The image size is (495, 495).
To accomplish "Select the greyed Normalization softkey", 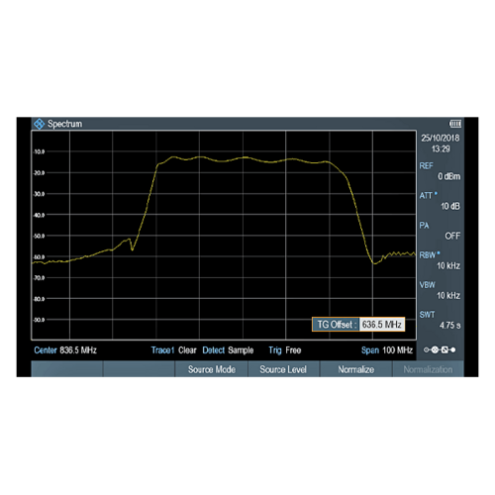I will click(x=428, y=369).
